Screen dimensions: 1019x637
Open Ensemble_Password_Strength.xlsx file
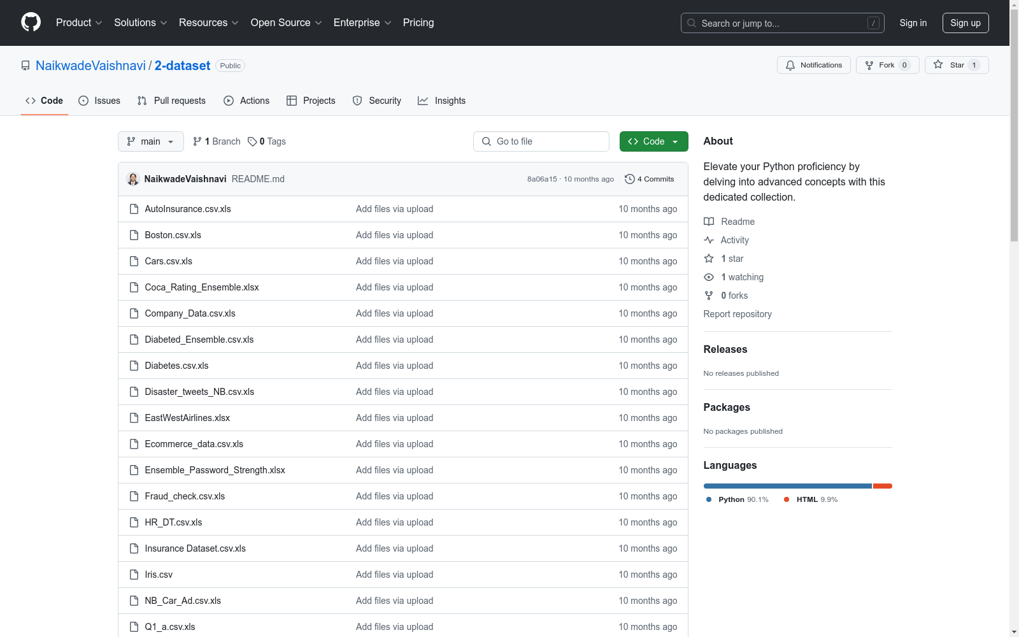coord(215,470)
